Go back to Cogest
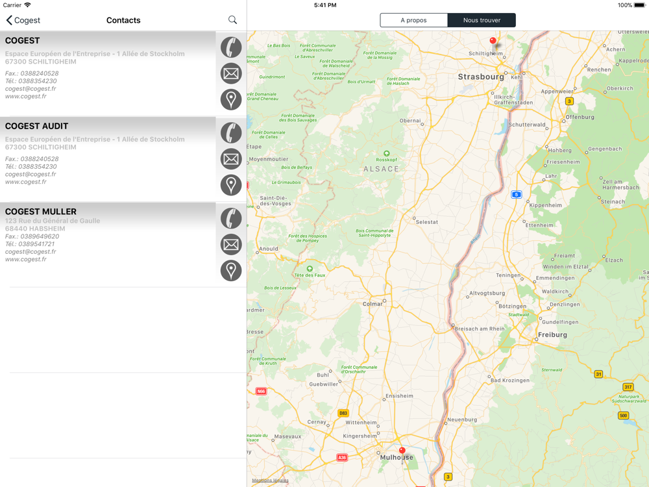This screenshot has width=649, height=487. [x=23, y=20]
